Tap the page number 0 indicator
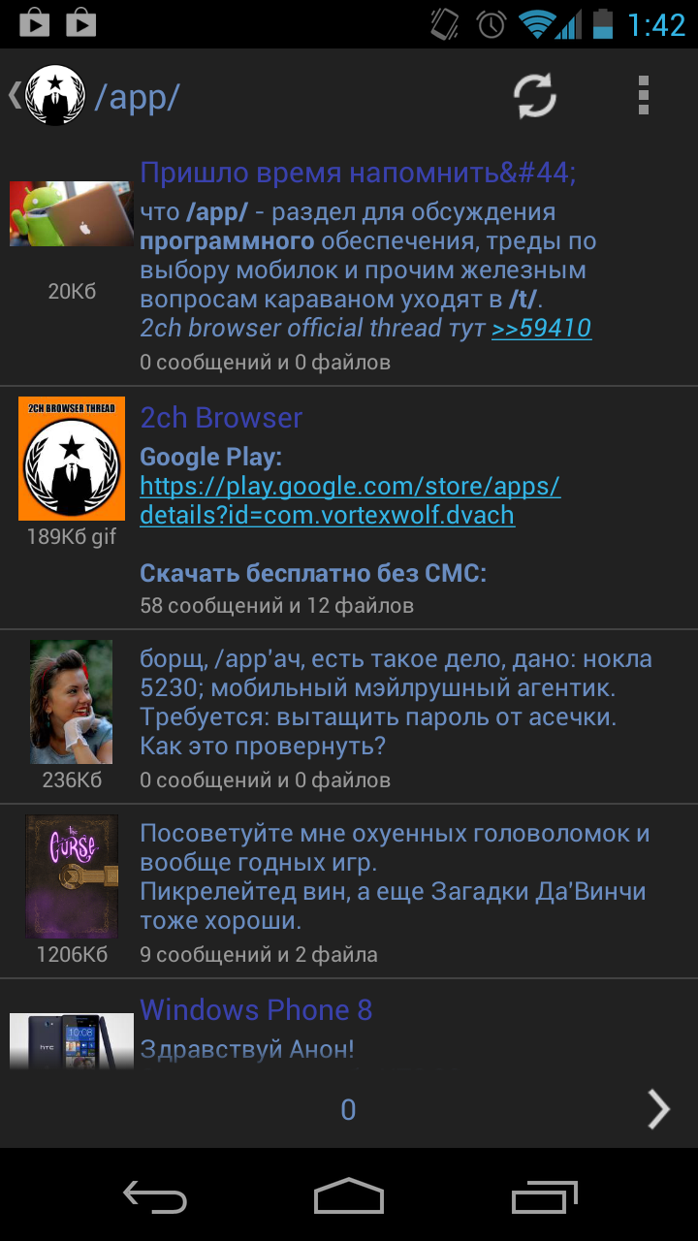 [348, 1110]
